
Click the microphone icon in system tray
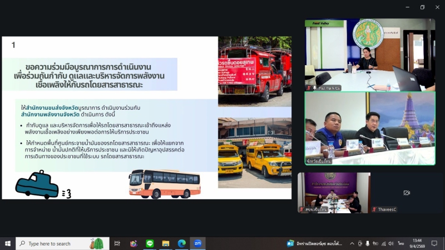[367, 243]
